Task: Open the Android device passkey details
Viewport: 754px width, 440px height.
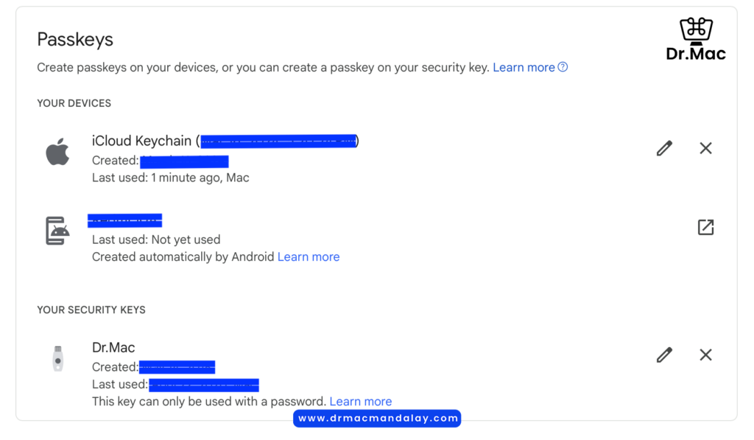Action: point(705,227)
